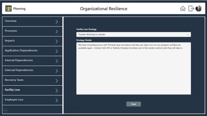The image size is (207, 116).
Task: Click chevron beside Recovery Team
Action: (x=57, y=81)
